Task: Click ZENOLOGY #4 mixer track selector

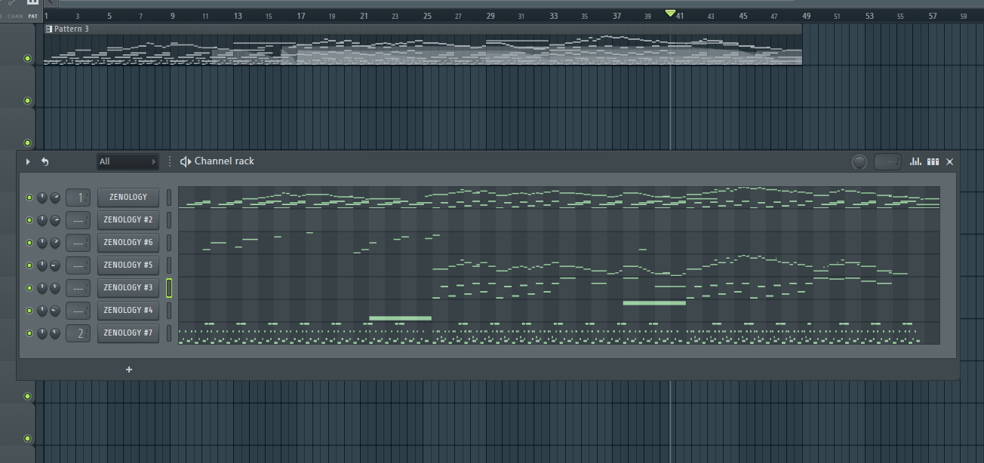Action: (78, 311)
